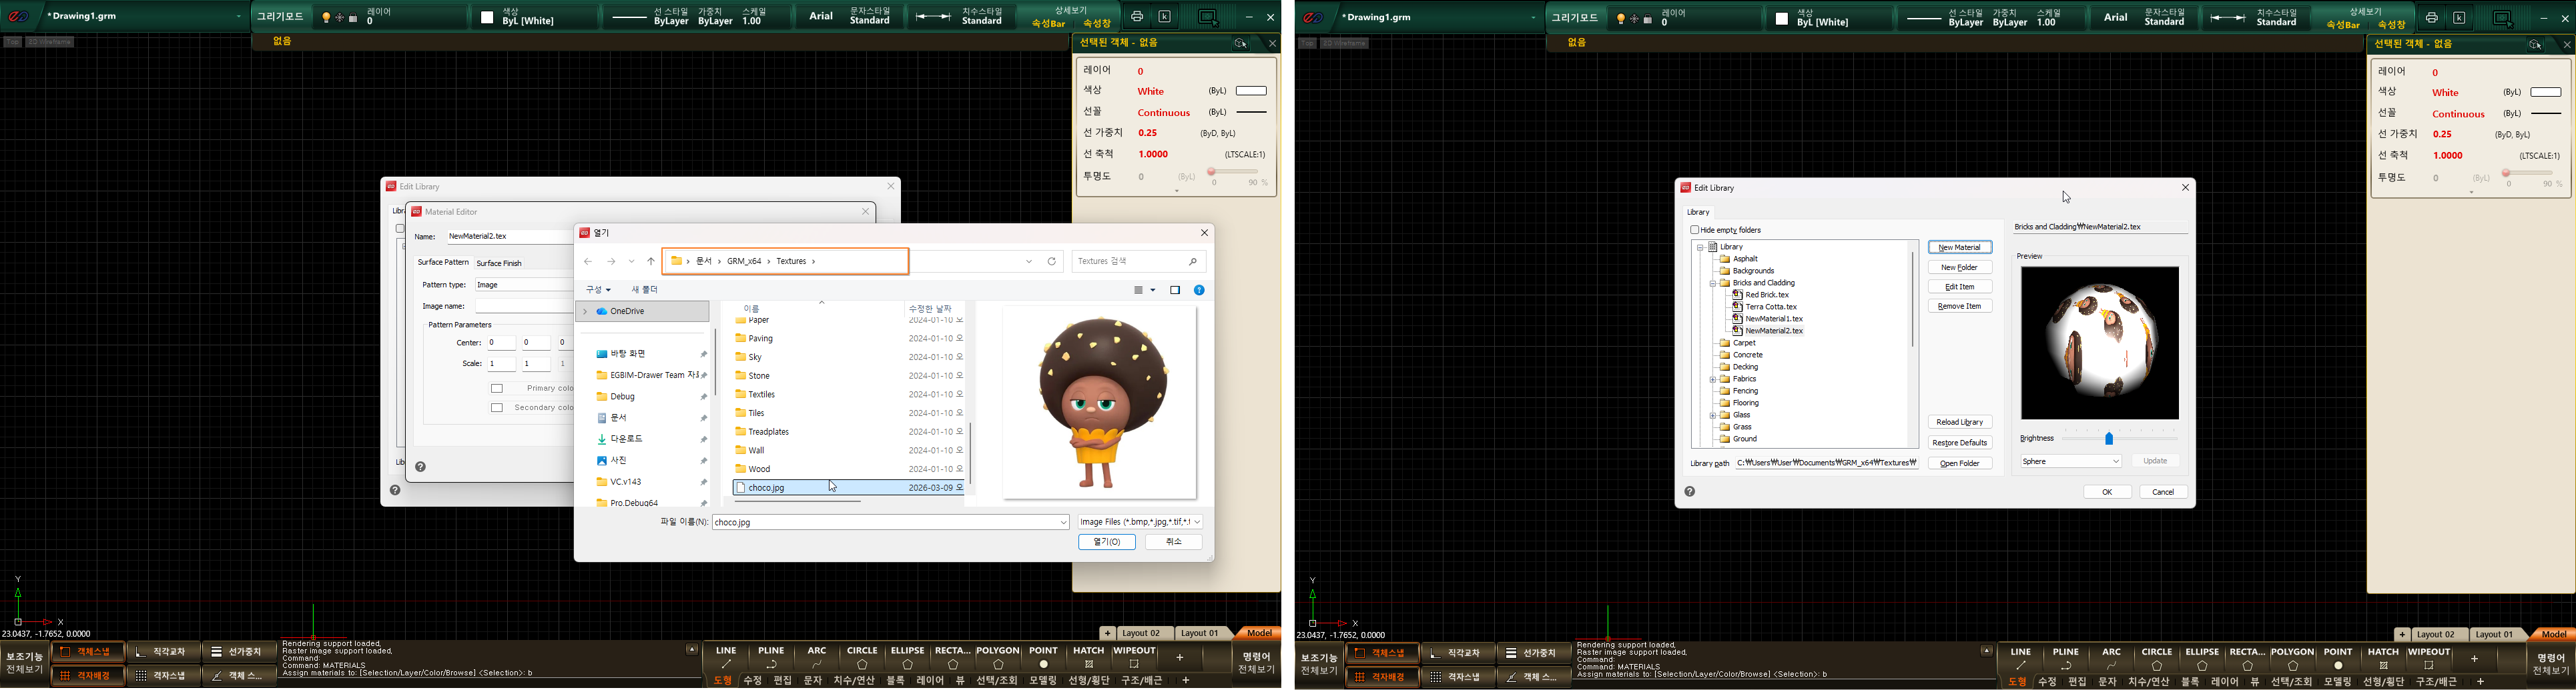
Task: Click the Library path field
Action: tap(1826, 463)
